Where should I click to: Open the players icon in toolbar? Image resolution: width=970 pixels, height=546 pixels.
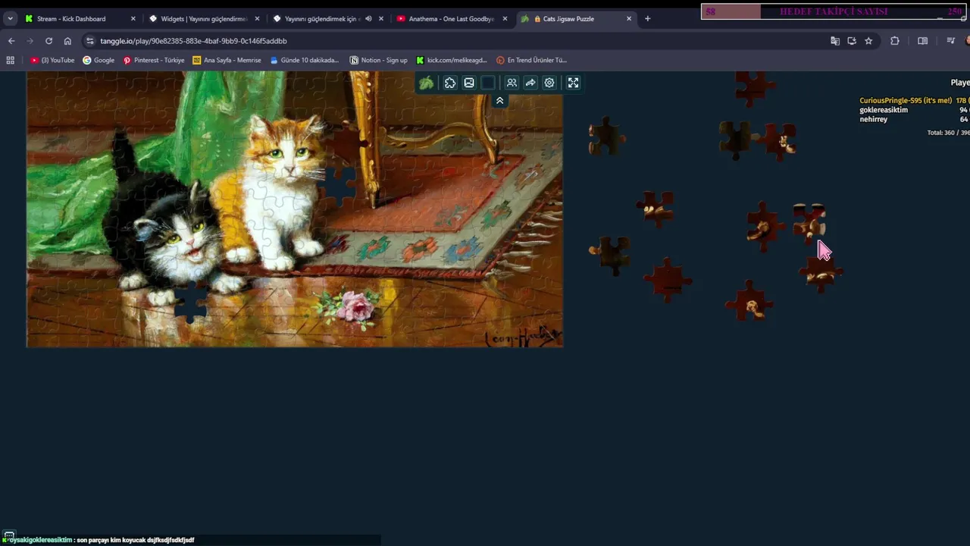[x=512, y=83]
